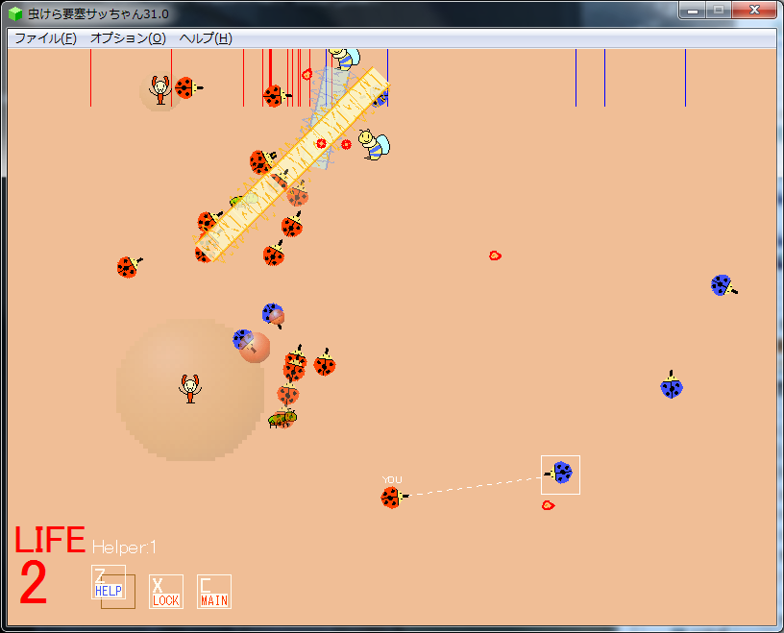Minimize the game window
Viewport: 784px width, 633px height.
click(x=693, y=10)
